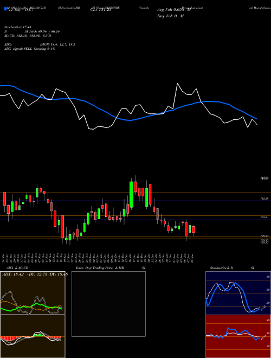Viewport: 271px width, 358px height.
Task: Click the 'Day Vol: 0 M' label
Action: click(x=170, y=16)
